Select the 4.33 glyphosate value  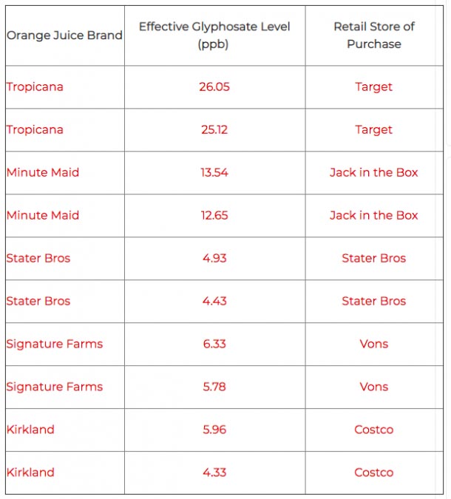214,472
